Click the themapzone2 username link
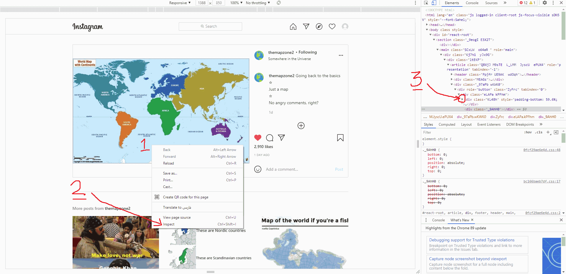The width and height of the screenshot is (566, 274). coord(281,52)
